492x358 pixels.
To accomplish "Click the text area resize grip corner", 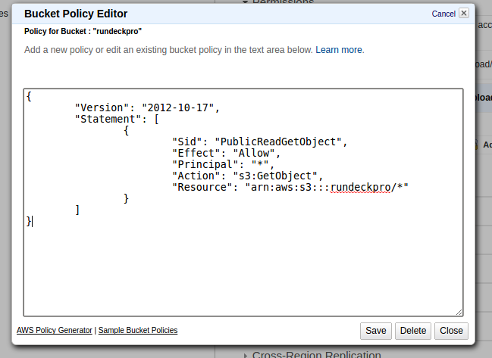I will coord(459,312).
